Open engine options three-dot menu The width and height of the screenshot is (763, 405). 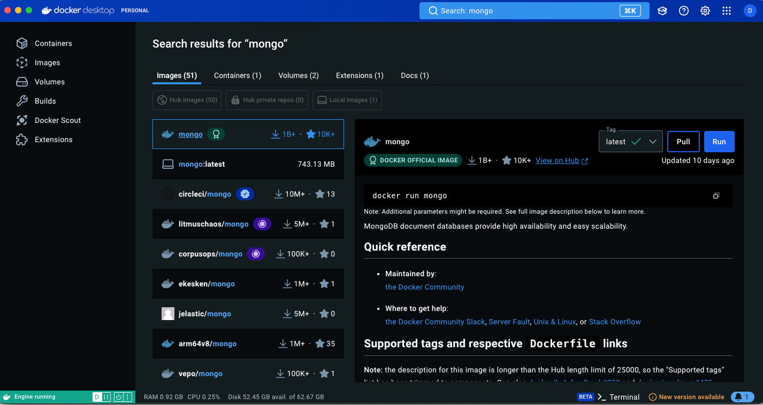click(128, 397)
